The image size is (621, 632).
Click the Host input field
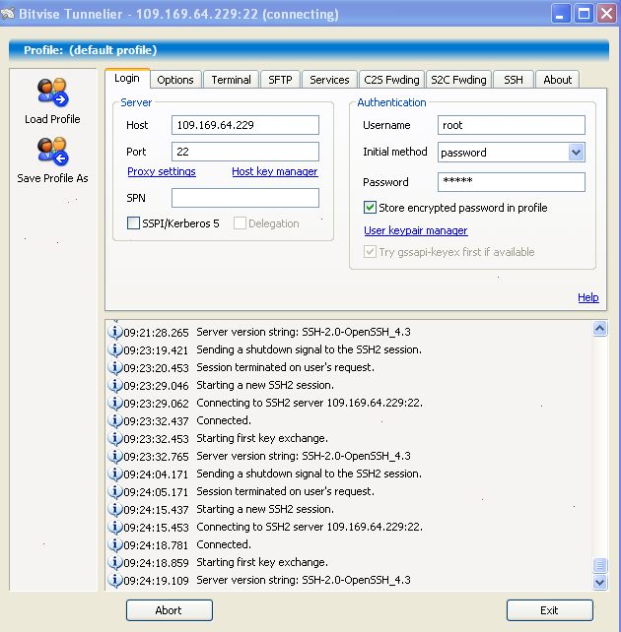coord(245,125)
